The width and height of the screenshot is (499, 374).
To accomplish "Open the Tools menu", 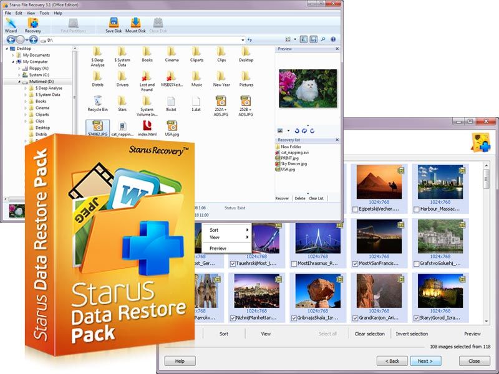I will [44, 13].
